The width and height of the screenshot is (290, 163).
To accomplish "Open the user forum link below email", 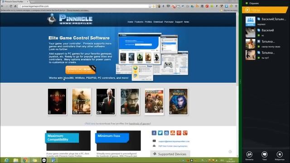I will pyautogui.click(x=173, y=146).
